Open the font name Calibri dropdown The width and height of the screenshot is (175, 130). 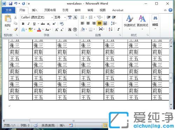[52, 17]
